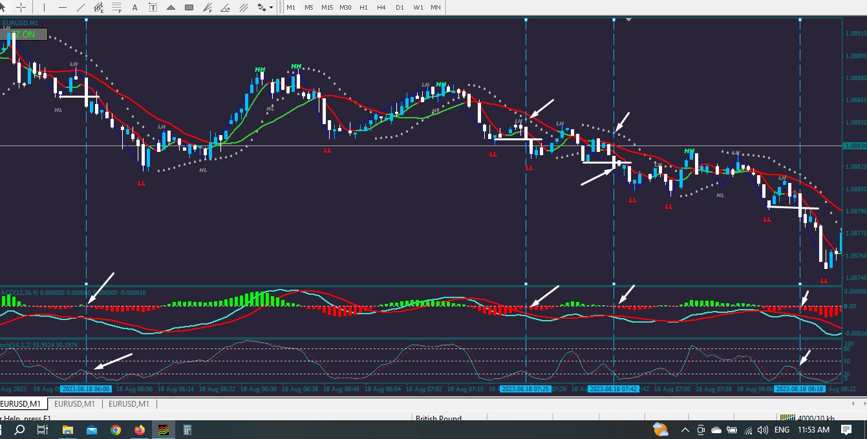867x439 pixels.
Task: Select the horizontal line drawing tool
Action: coord(63,7)
